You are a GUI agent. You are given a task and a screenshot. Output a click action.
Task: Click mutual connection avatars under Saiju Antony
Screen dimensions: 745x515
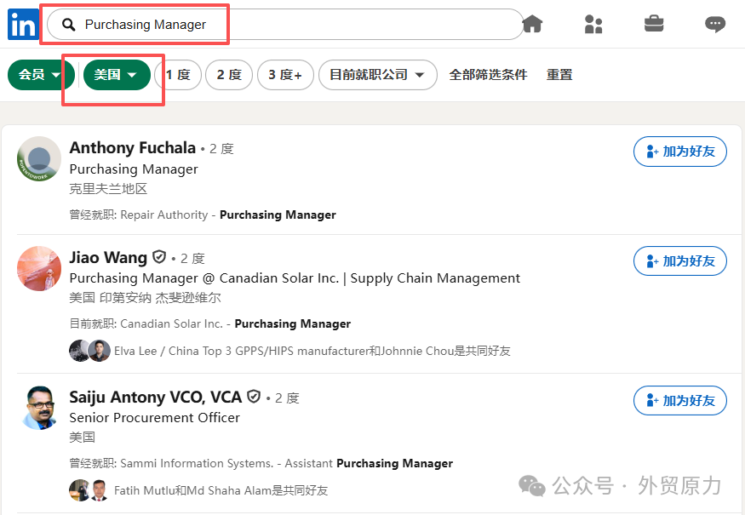point(89,490)
